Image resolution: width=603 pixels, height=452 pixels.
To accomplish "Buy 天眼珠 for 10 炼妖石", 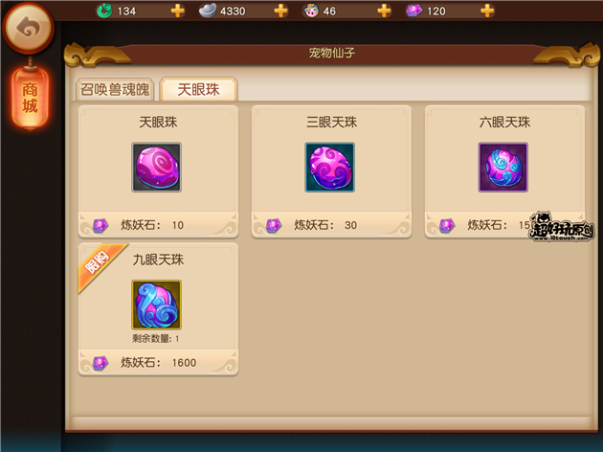I will [x=158, y=225].
